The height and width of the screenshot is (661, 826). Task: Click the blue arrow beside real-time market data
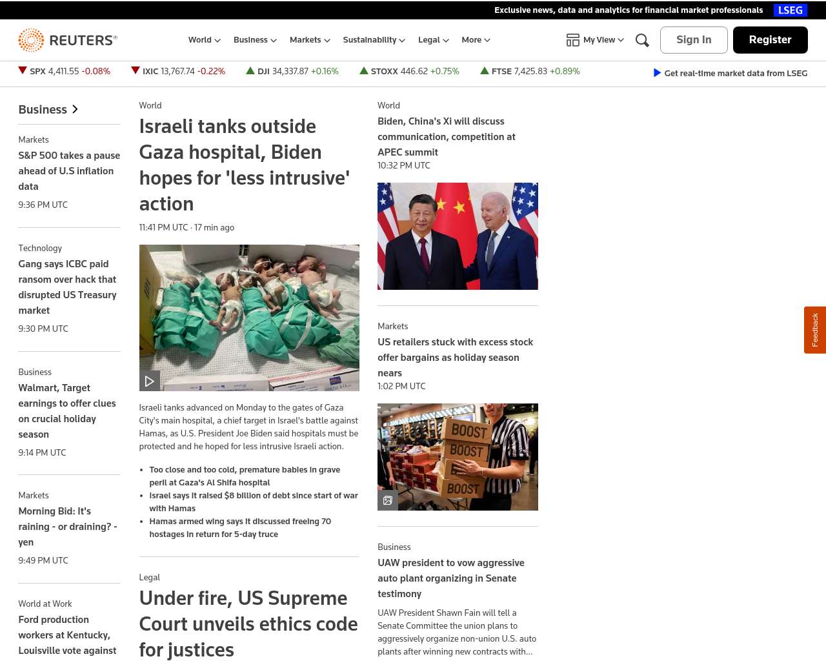coord(657,73)
